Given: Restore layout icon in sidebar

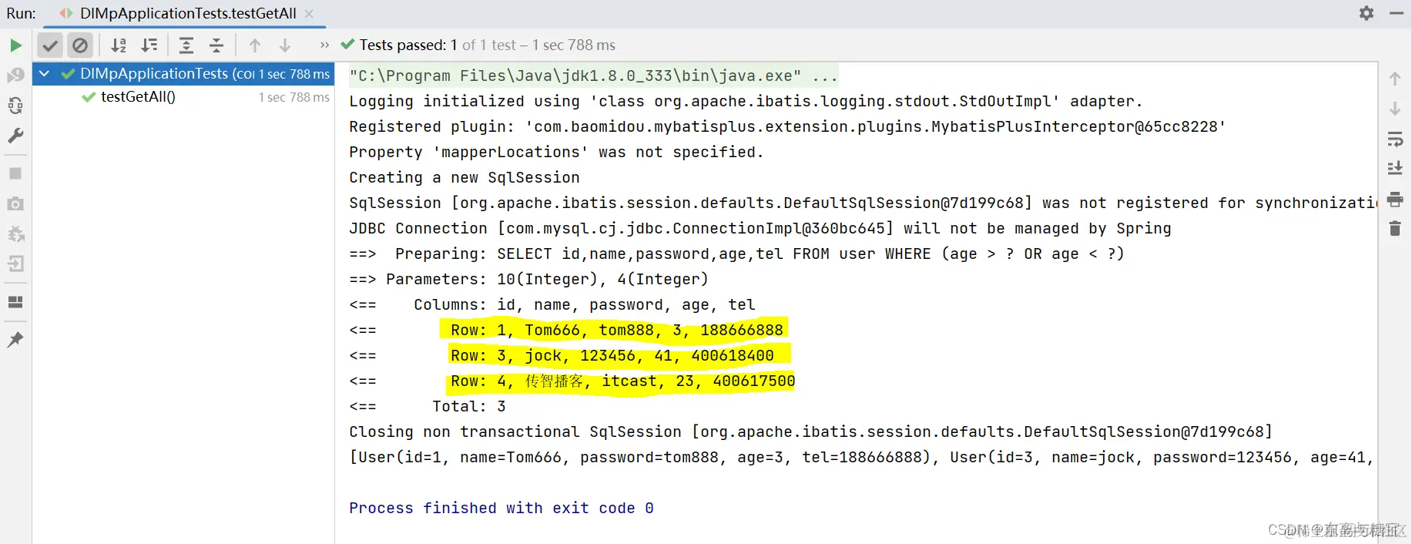Looking at the screenshot, I should click(15, 301).
